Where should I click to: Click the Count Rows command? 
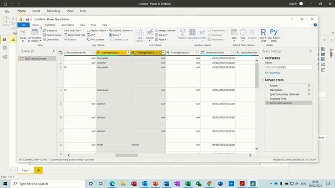[51, 40]
